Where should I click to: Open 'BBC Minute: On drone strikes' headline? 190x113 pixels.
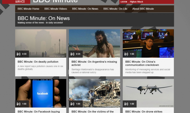tap(144, 111)
